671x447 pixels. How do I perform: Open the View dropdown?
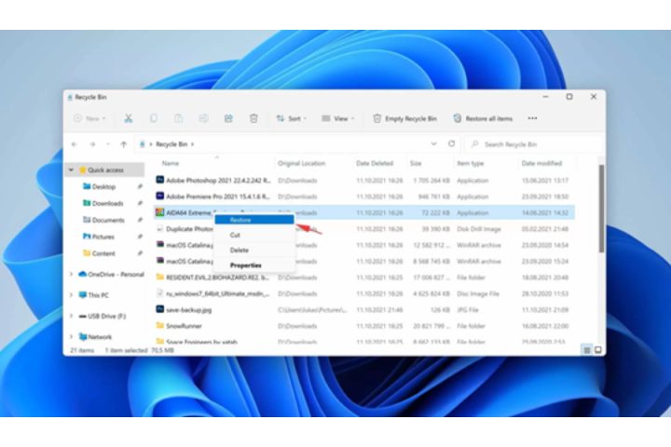point(337,118)
